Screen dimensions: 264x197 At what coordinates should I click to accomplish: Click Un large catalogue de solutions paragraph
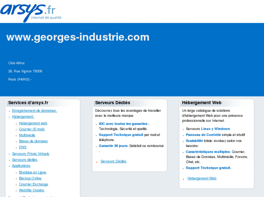[212, 116]
